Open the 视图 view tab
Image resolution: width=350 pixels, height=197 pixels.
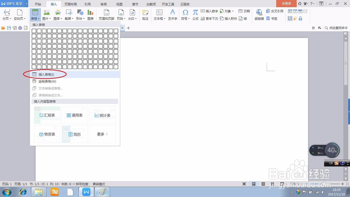pyautogui.click(x=119, y=4)
